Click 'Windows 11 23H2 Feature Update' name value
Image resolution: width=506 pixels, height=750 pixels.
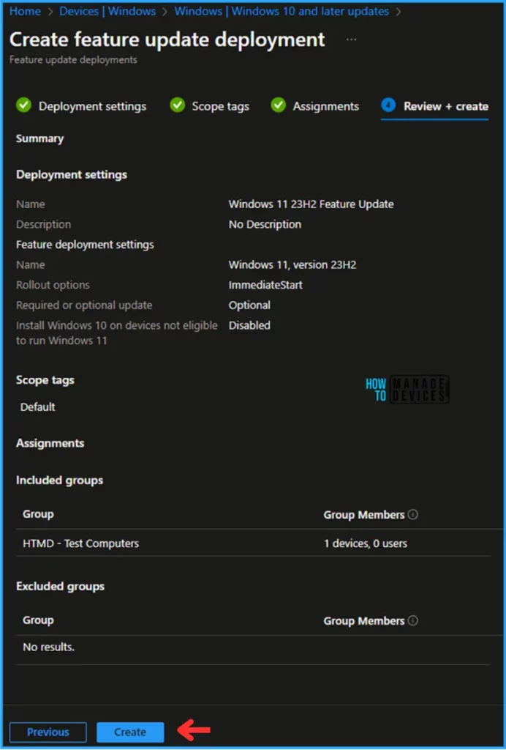[x=311, y=204]
